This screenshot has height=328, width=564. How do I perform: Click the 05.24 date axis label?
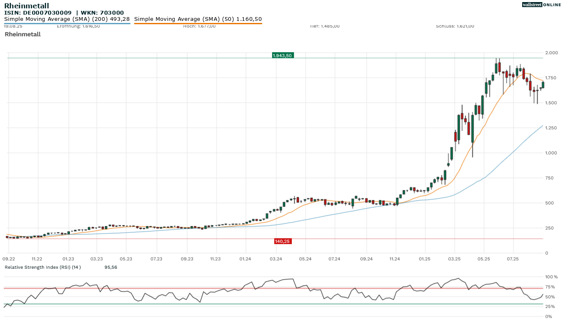pyautogui.click(x=305, y=259)
